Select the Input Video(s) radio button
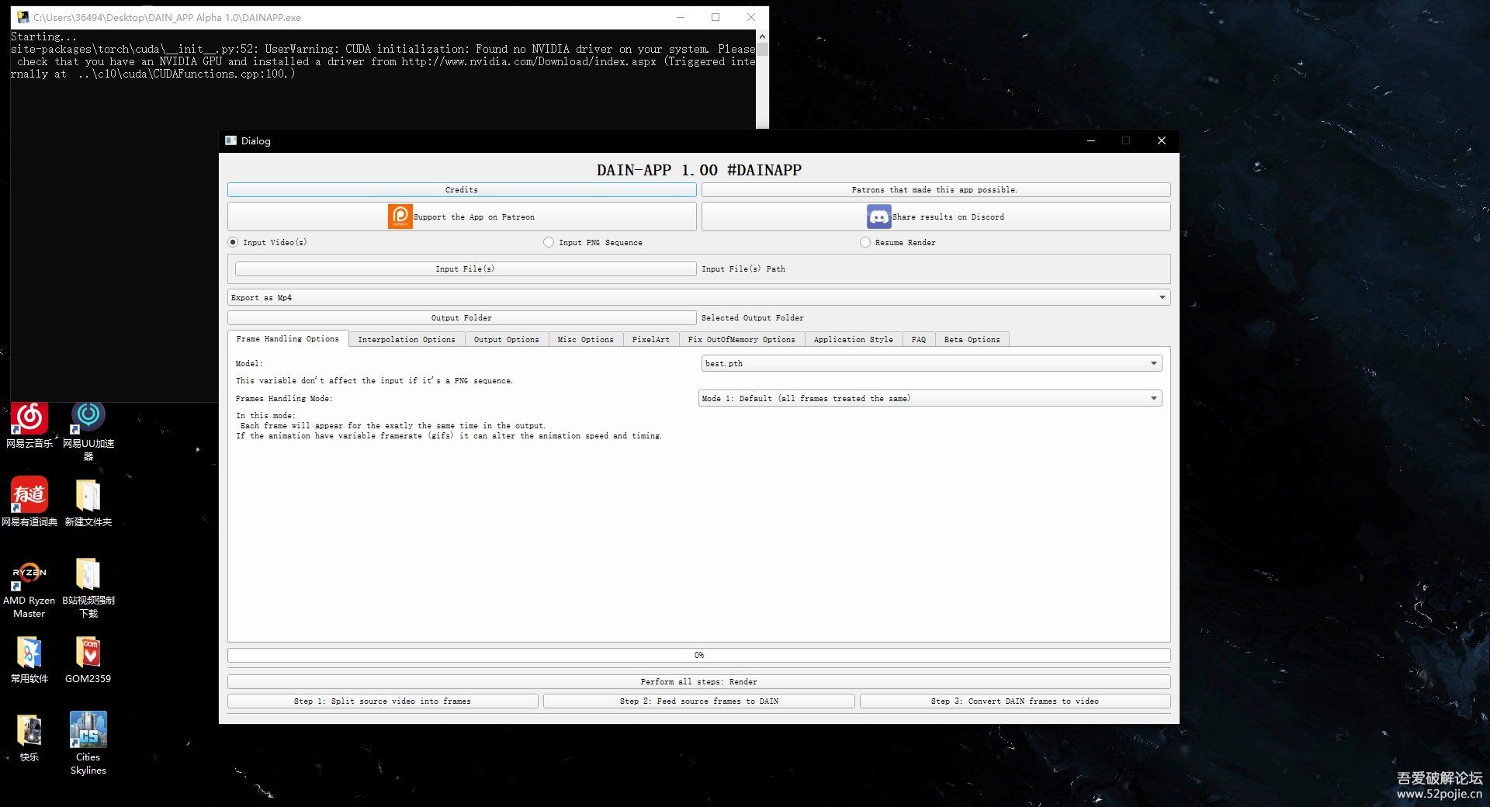The image size is (1490, 807). click(233, 242)
